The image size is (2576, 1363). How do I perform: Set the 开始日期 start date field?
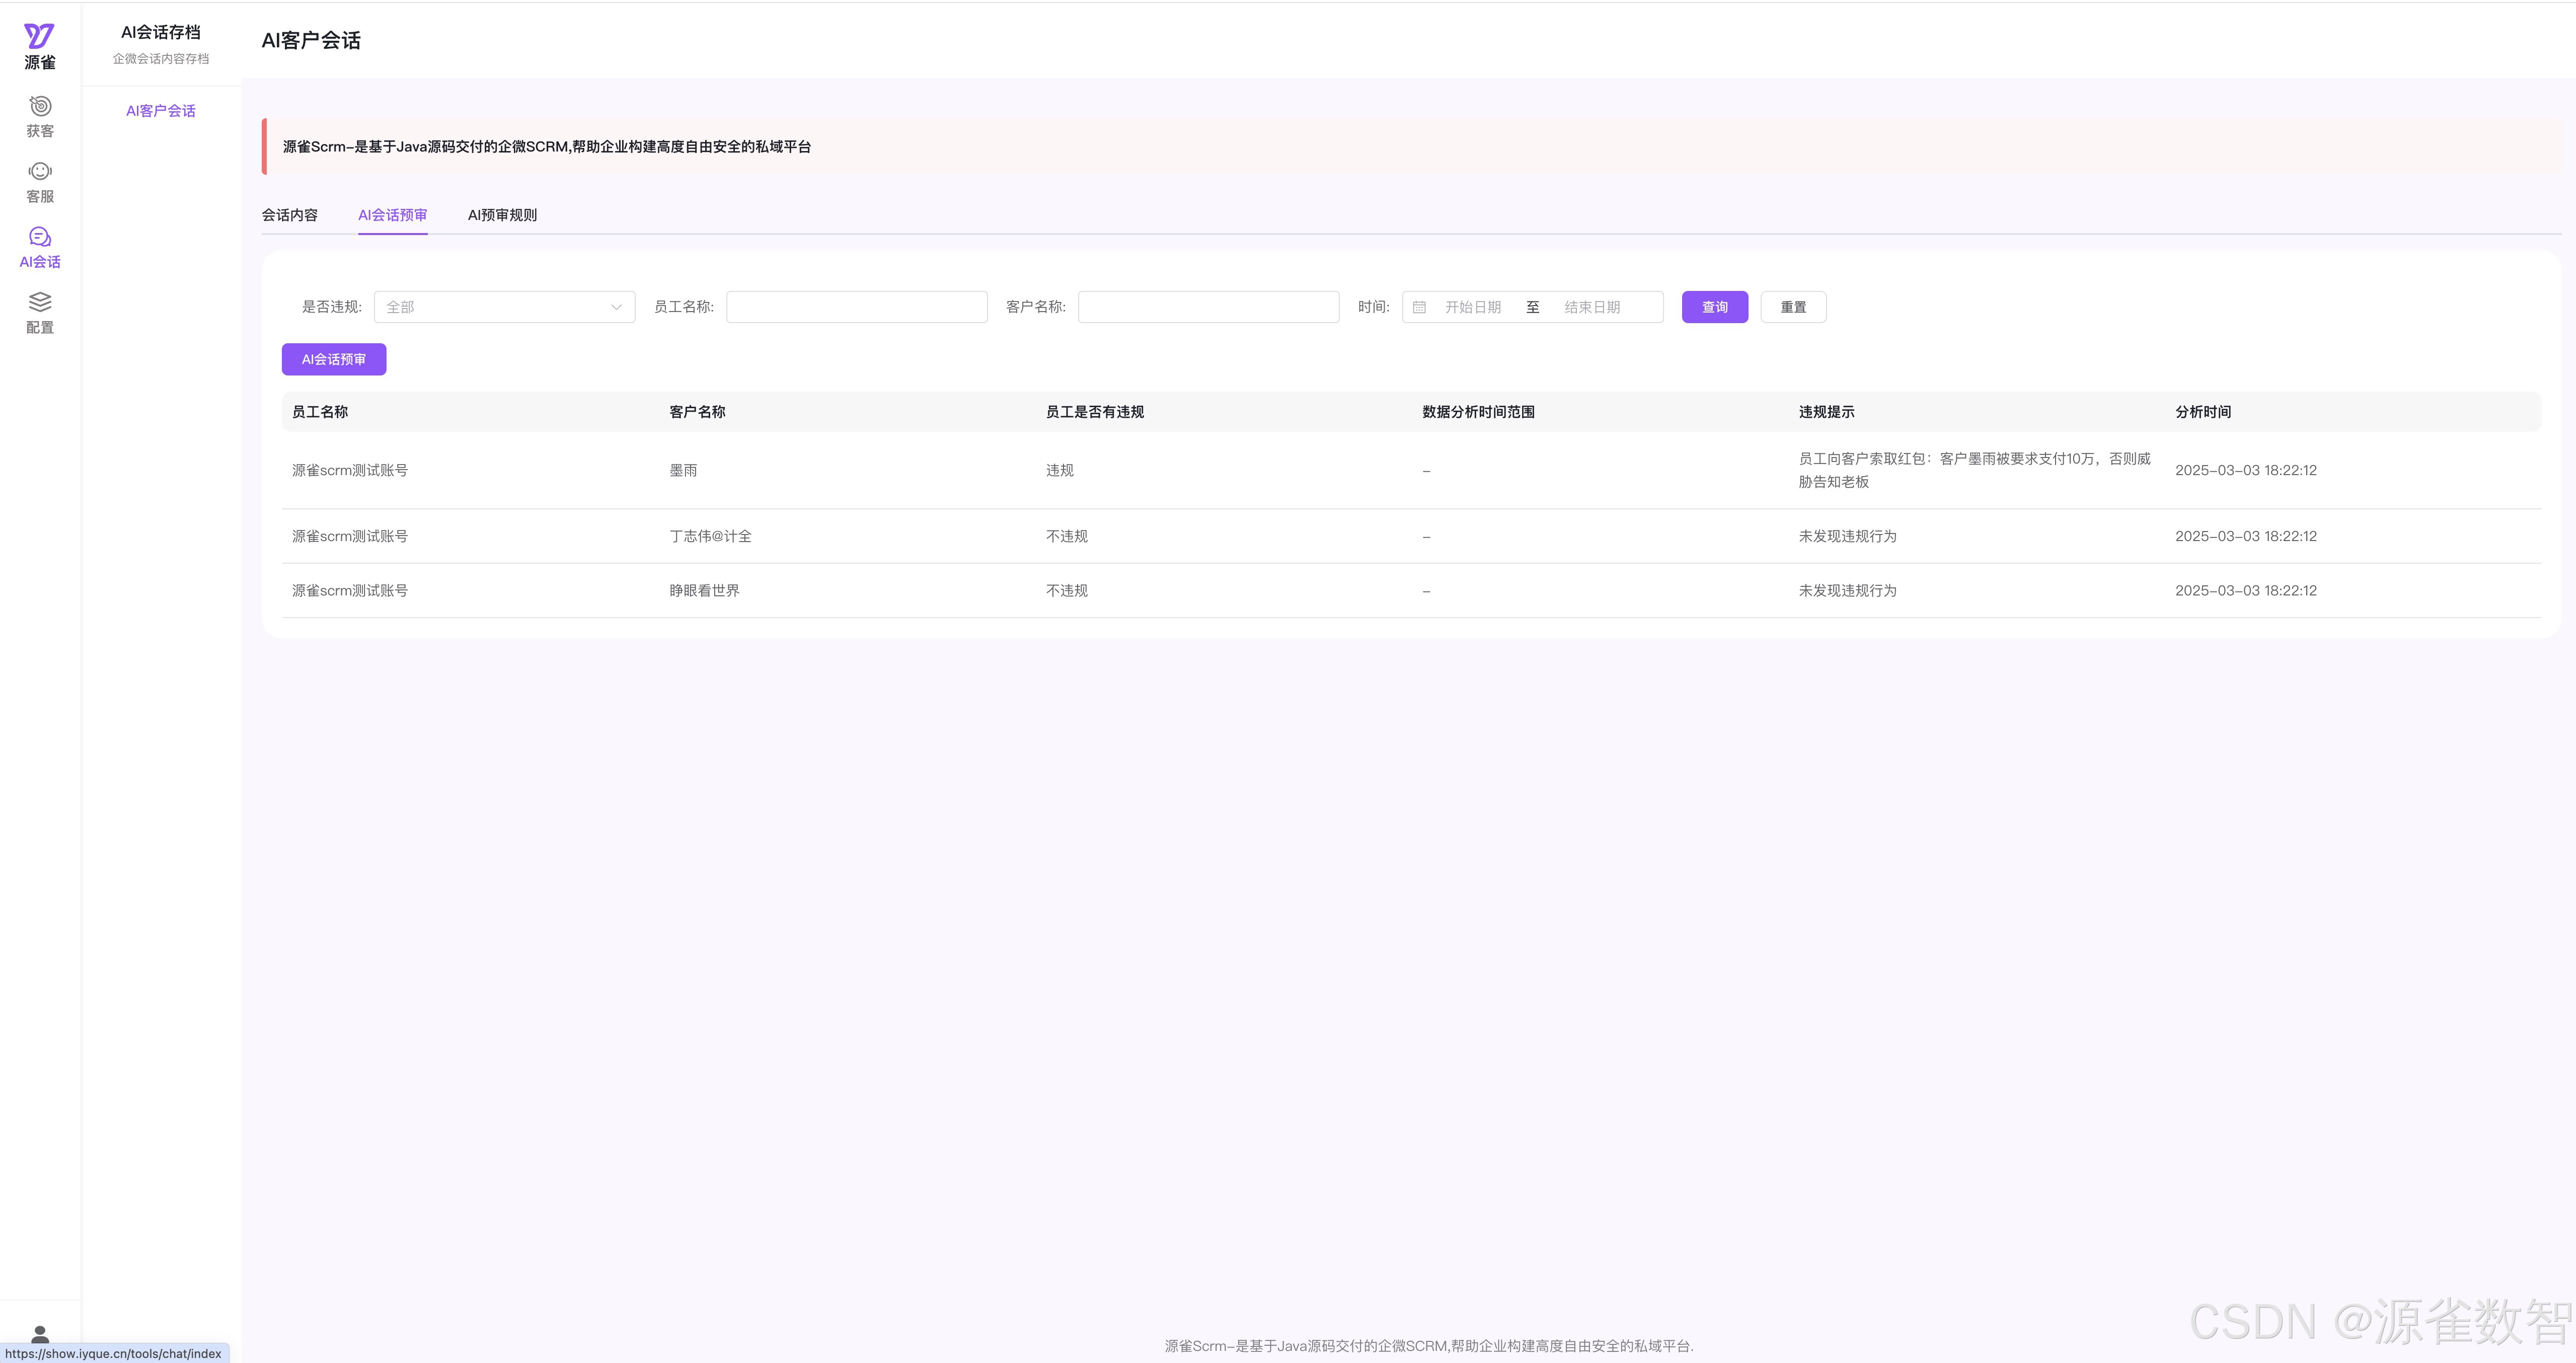(x=1473, y=307)
